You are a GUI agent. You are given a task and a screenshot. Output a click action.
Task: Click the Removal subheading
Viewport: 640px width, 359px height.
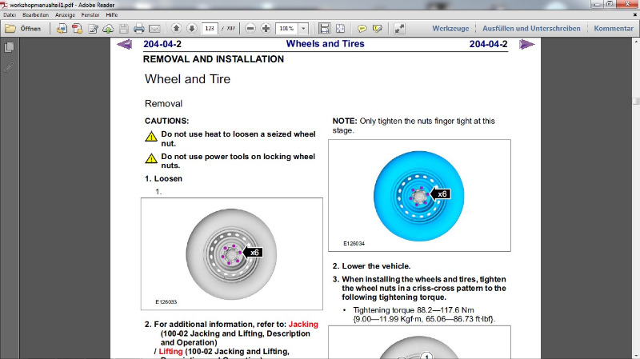(x=163, y=104)
